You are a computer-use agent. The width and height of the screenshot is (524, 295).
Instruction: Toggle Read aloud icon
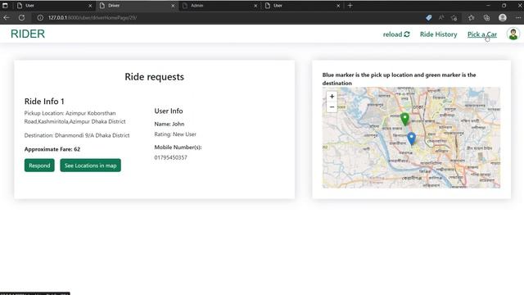coord(441,18)
